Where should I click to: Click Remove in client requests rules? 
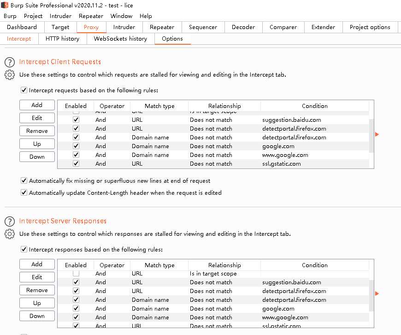pyautogui.click(x=37, y=131)
